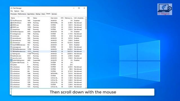Select TBSWebRenderer.exe with PID 13768

19,49
